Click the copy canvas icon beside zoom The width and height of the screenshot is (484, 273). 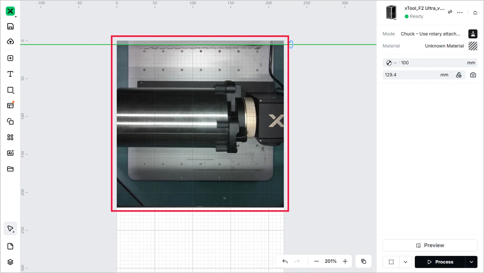pyautogui.click(x=364, y=261)
